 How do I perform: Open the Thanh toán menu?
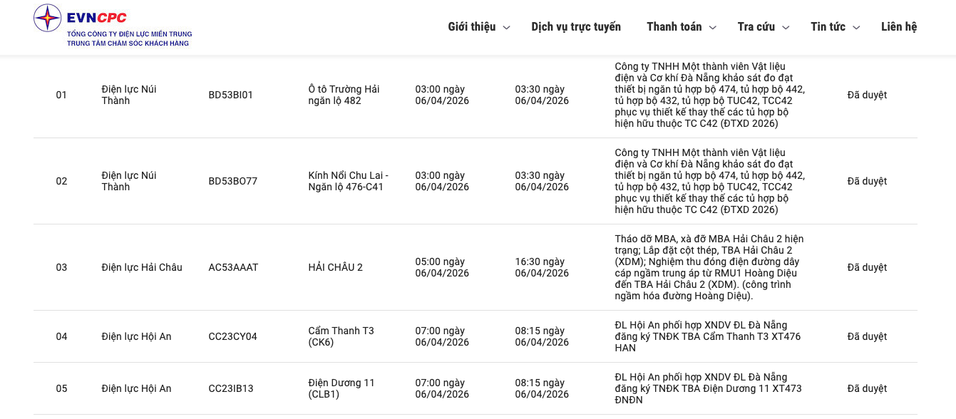[x=674, y=27]
